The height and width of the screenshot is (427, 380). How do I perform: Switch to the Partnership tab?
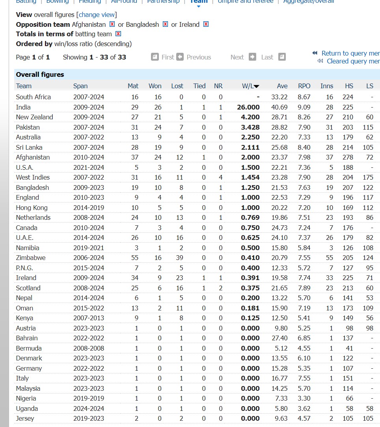(x=163, y=1)
